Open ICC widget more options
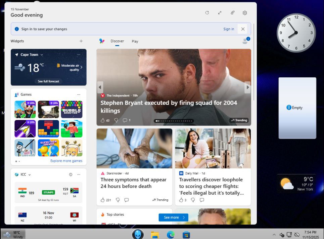 (x=79, y=174)
